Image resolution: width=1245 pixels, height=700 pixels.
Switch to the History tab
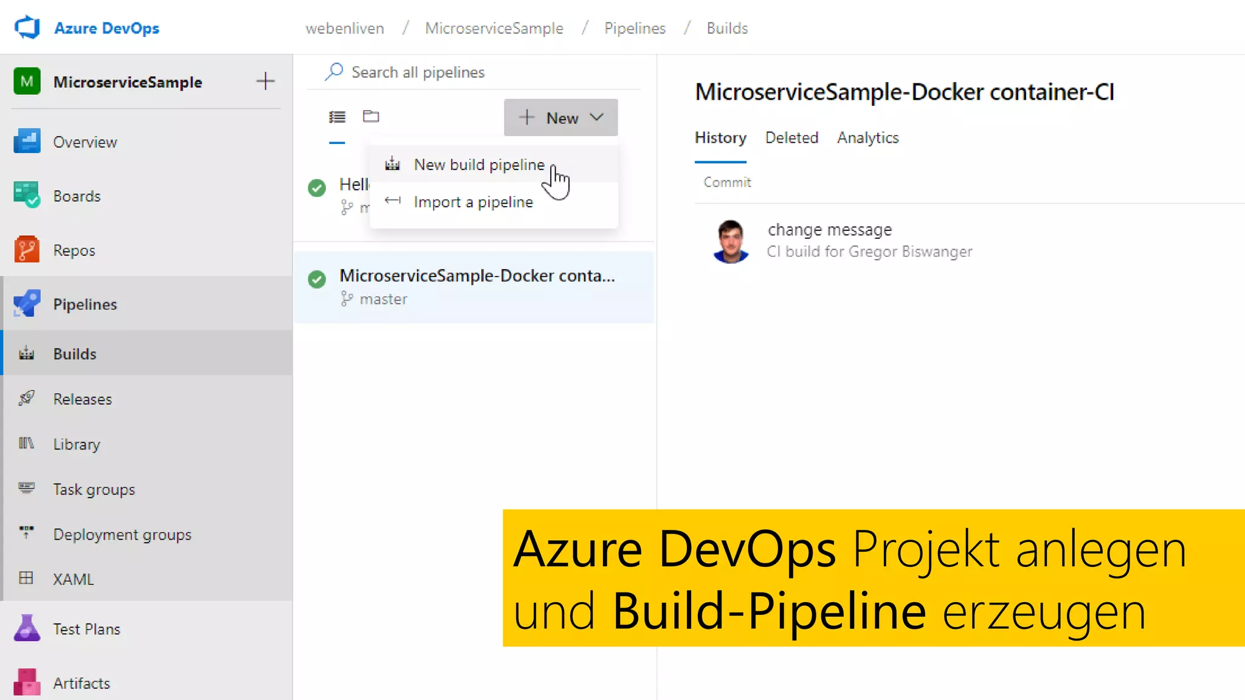coord(720,138)
